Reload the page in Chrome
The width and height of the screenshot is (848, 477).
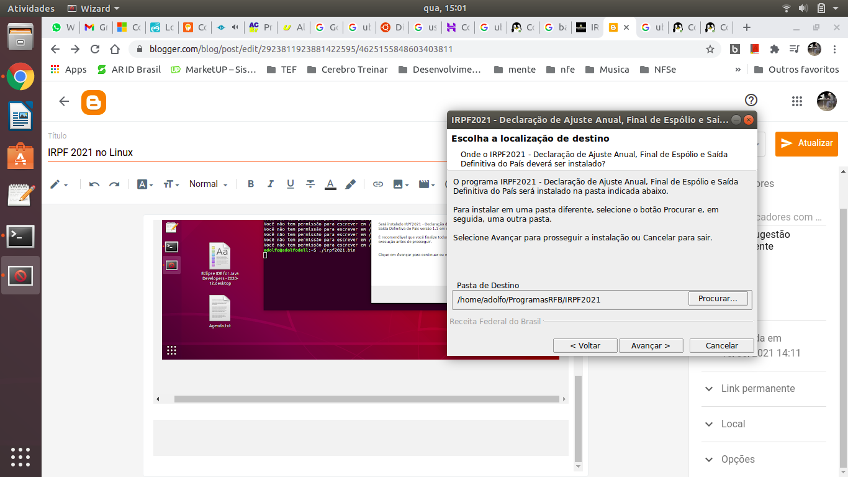click(x=95, y=49)
